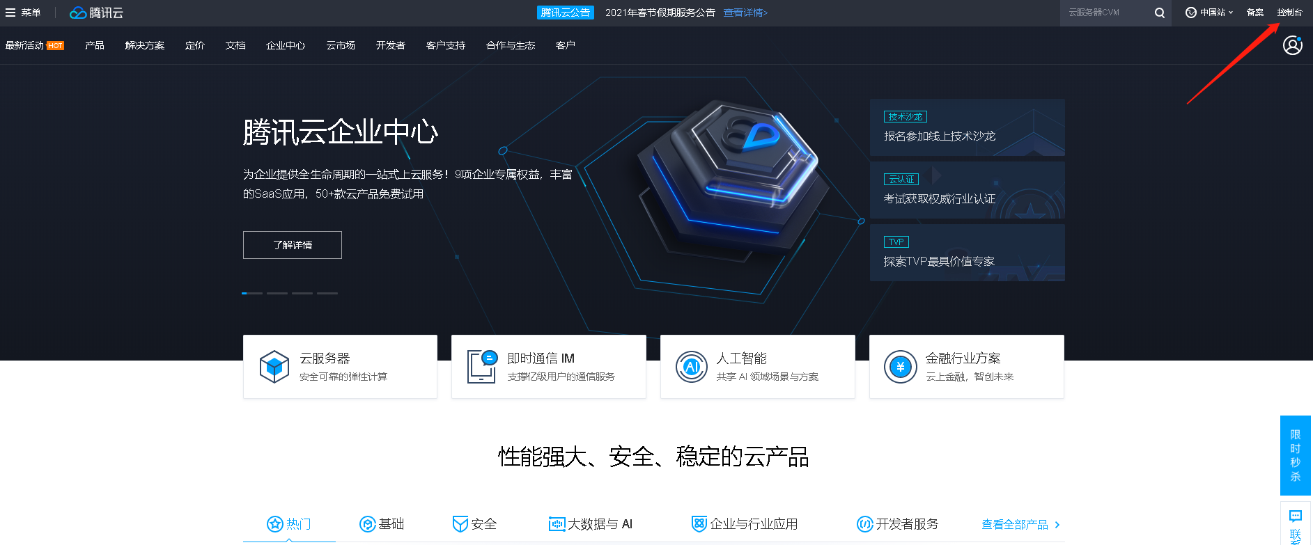This screenshot has width=1313, height=545.
Task: Click the 企业与行业应用 icon
Action: [x=699, y=524]
